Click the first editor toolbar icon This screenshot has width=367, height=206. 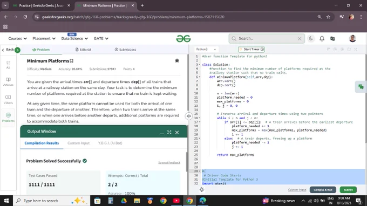point(328,49)
